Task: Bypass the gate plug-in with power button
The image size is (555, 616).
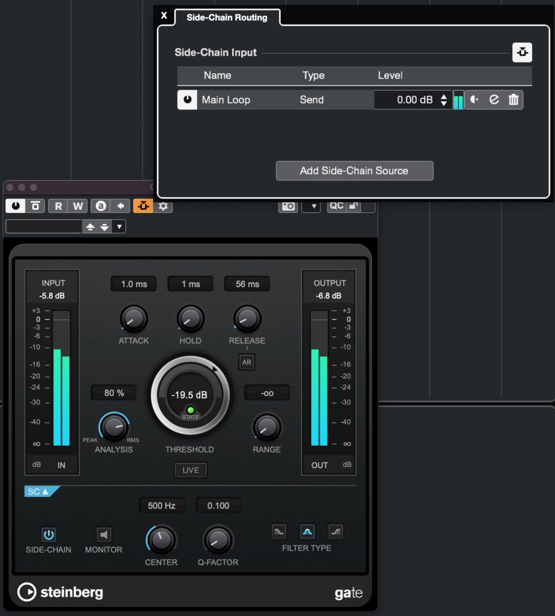Action: (16, 206)
